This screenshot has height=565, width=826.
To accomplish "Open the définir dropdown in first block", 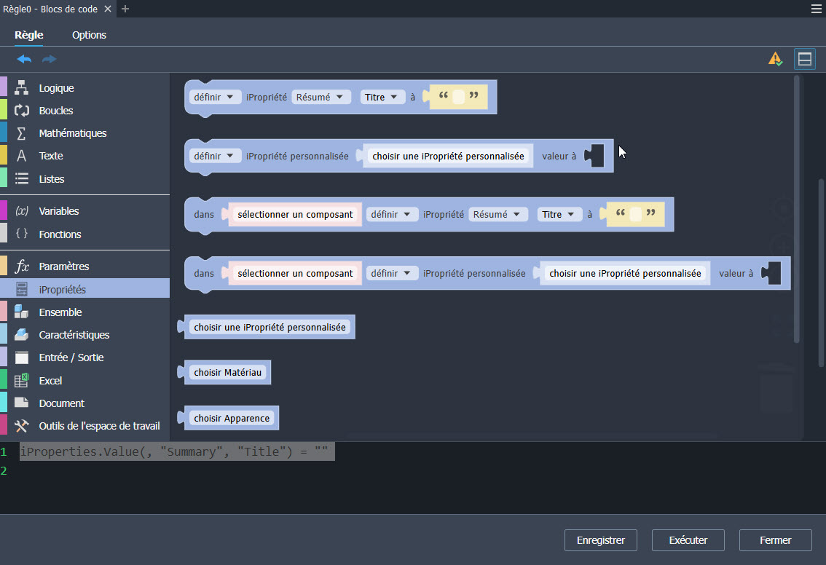I will click(215, 97).
